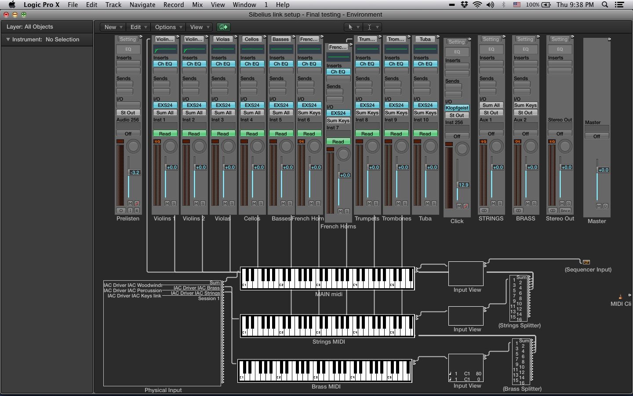Open the Options dropdown menu
Viewport: 633px width, 396px height.
[168, 27]
